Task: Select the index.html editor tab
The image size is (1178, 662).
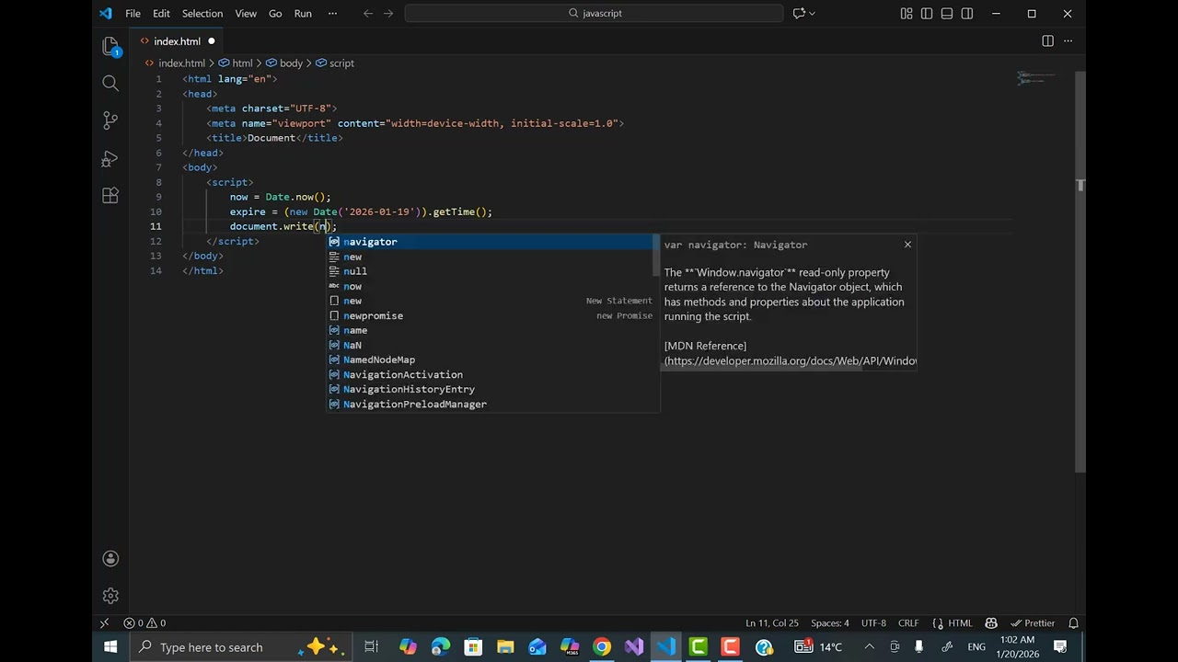Action: coord(178,41)
